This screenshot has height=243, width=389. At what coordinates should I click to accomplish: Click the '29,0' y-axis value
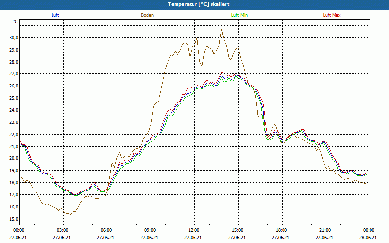tap(14, 50)
